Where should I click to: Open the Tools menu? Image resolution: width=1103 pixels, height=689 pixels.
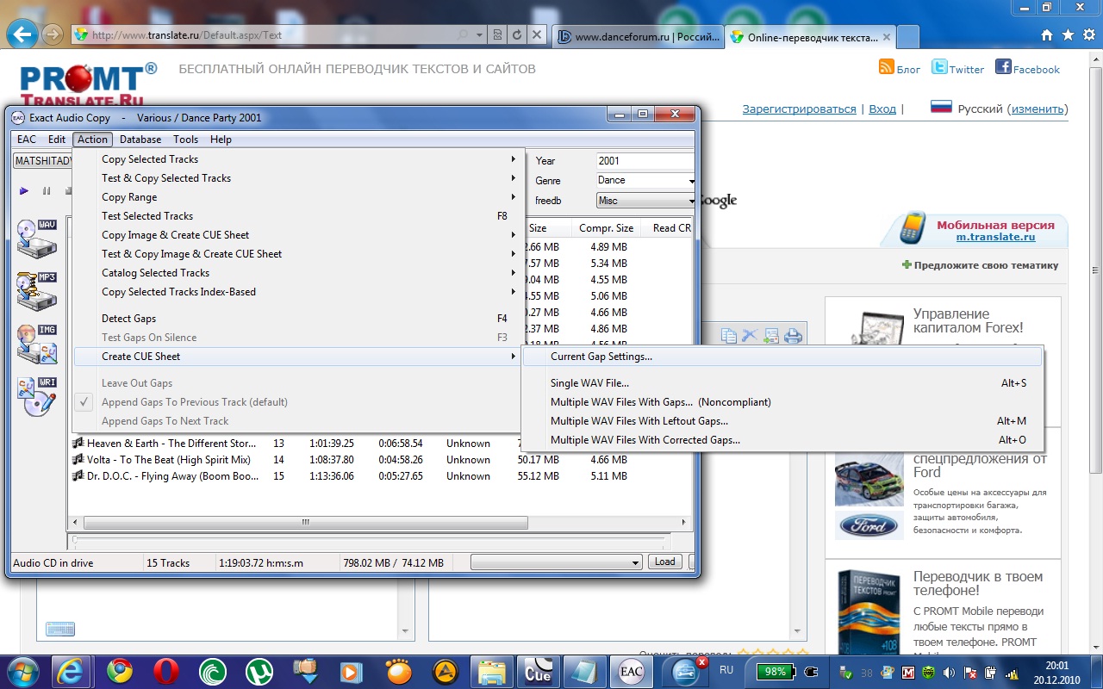click(x=186, y=140)
